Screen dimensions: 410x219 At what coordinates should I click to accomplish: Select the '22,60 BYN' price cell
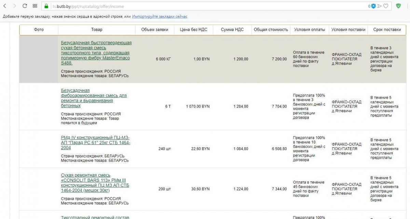coord(200,149)
